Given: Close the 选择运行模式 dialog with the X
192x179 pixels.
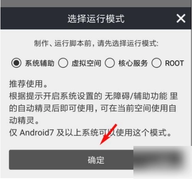Looking at the screenshot, I should [181, 18].
